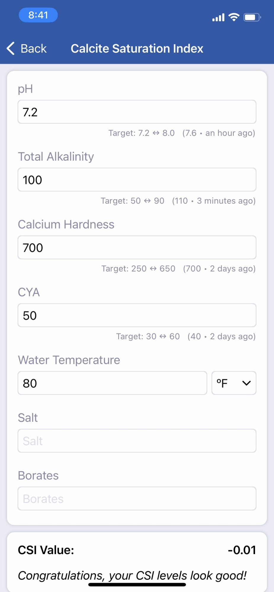Tap the 8:41 time pill

point(38,15)
